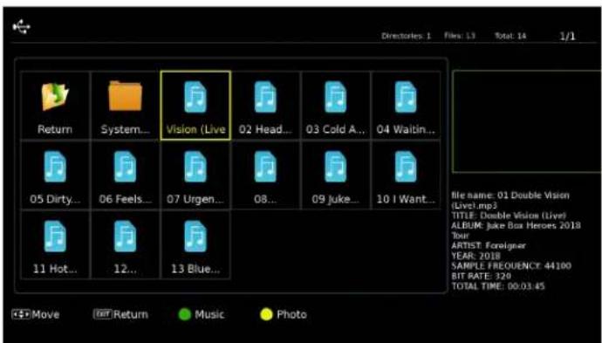Select the 07 Urgen... music file icon
This screenshot has height=343, width=602.
click(195, 167)
